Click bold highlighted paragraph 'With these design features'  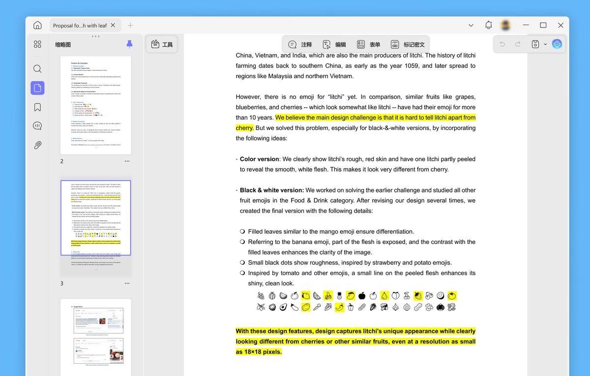coord(356,342)
